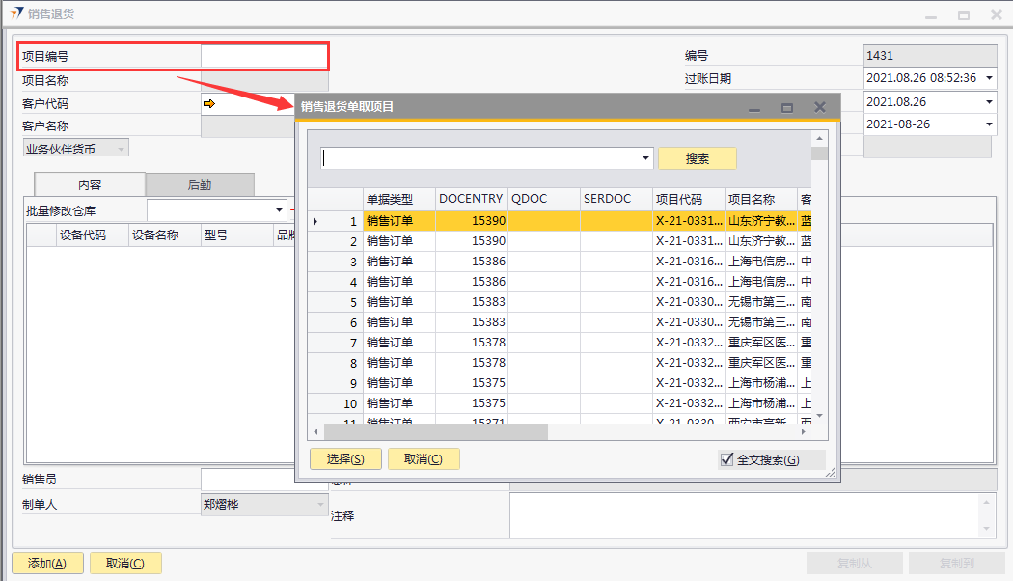Click the orange link arrow beside 客户代码
The image size is (1013, 581).
click(208, 103)
